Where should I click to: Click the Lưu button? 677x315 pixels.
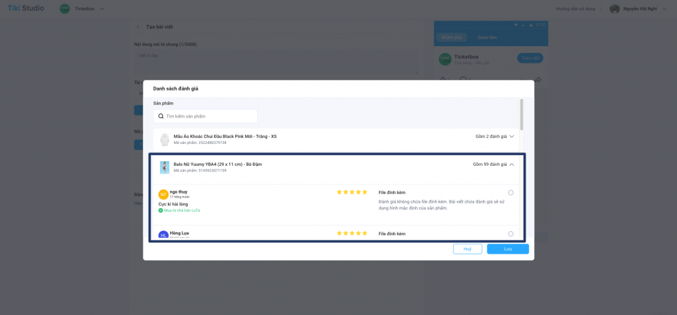click(x=508, y=249)
